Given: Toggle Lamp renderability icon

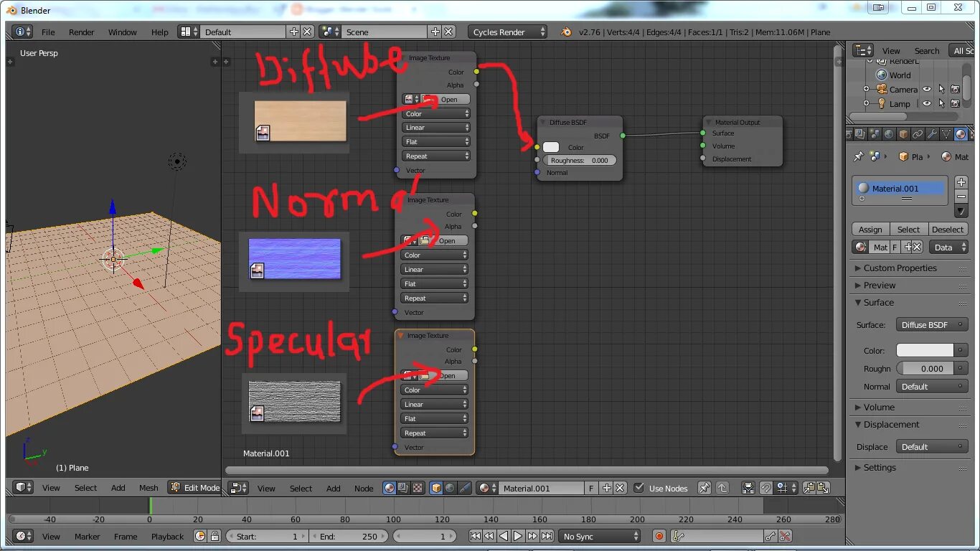Looking at the screenshot, I should pos(955,104).
